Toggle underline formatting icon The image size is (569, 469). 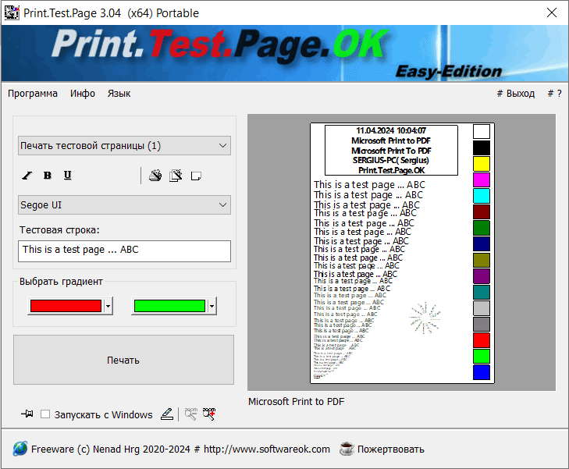coord(67,176)
